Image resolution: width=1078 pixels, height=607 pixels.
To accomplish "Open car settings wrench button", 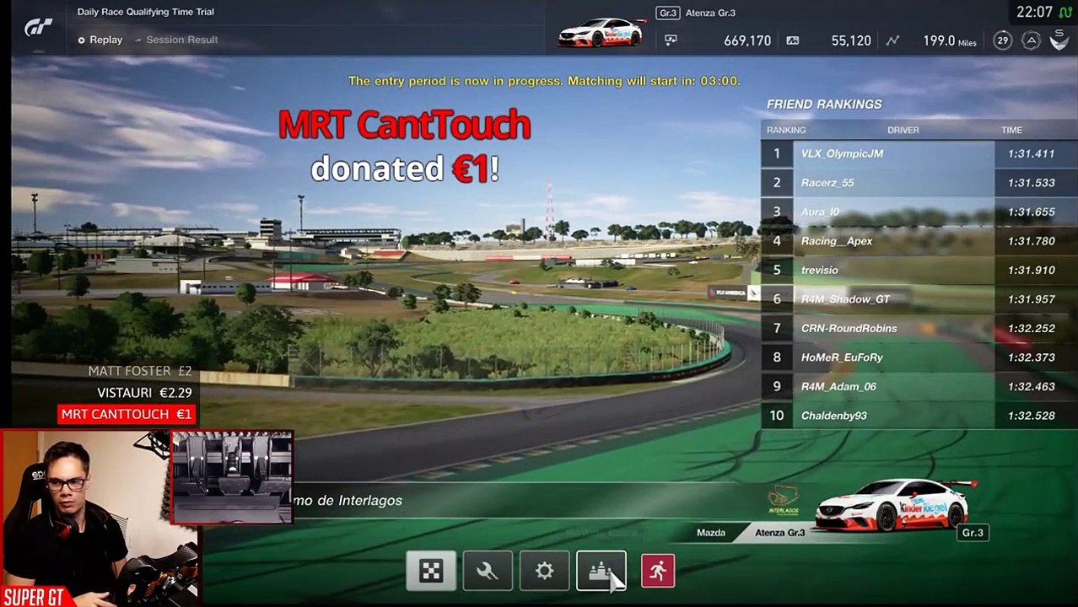I will click(488, 572).
